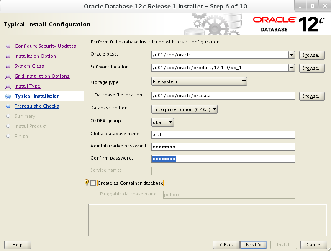Click the Prerequisite Checks step bullet icon

8,106
